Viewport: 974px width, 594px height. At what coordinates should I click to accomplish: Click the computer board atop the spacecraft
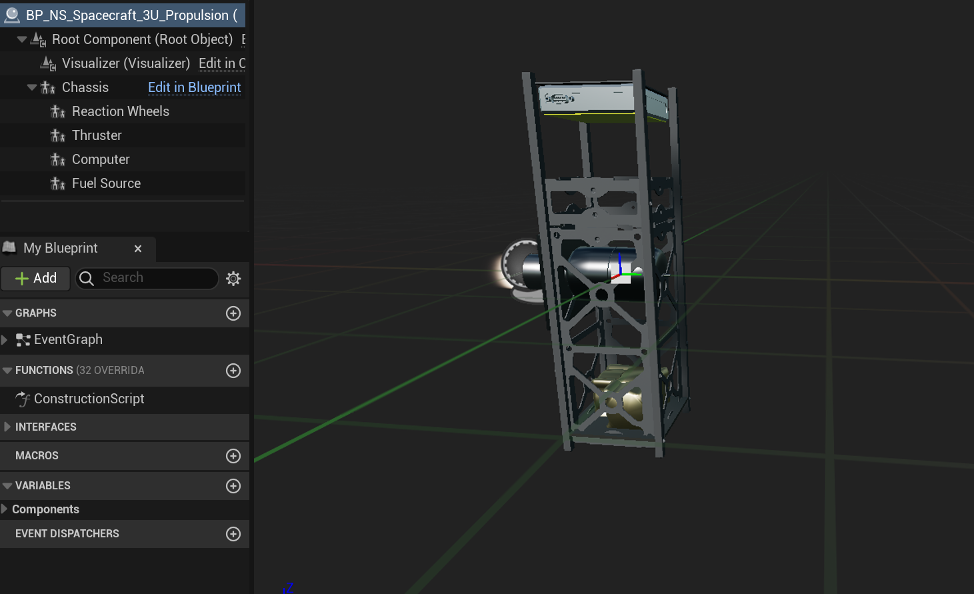tap(603, 101)
